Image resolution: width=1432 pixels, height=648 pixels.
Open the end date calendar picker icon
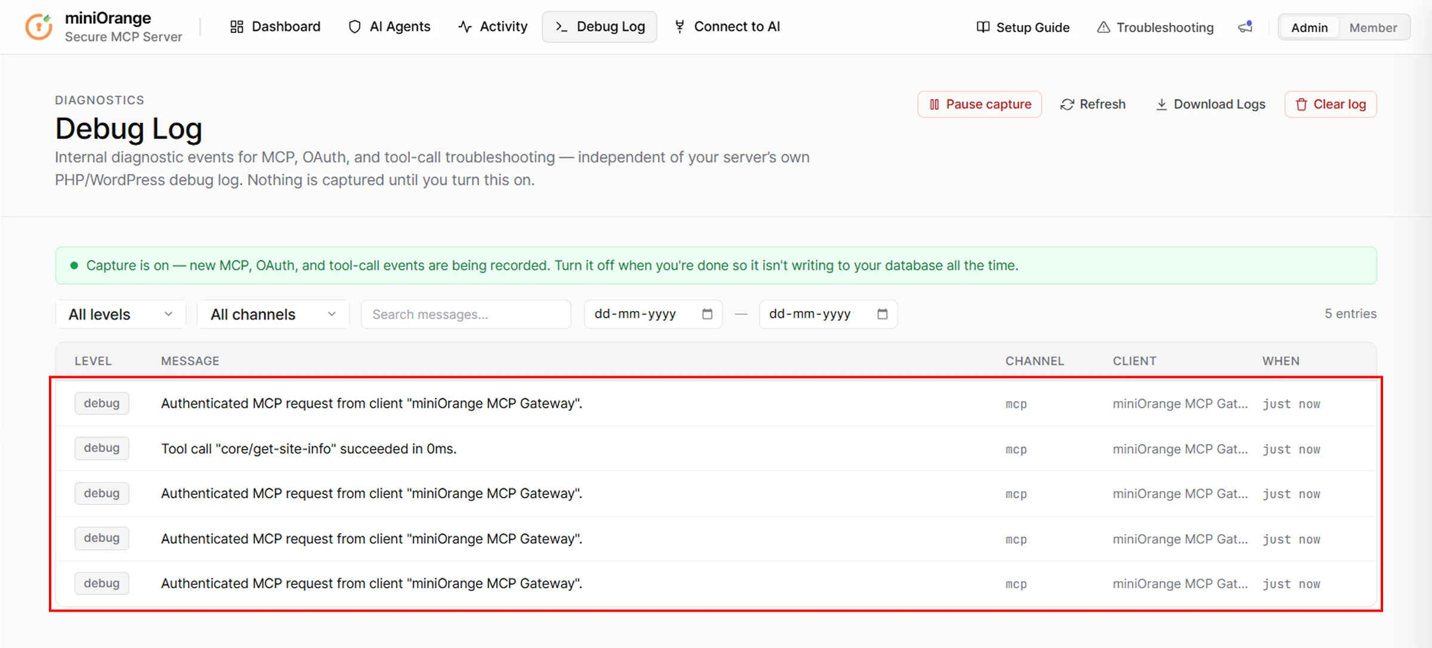click(x=882, y=314)
